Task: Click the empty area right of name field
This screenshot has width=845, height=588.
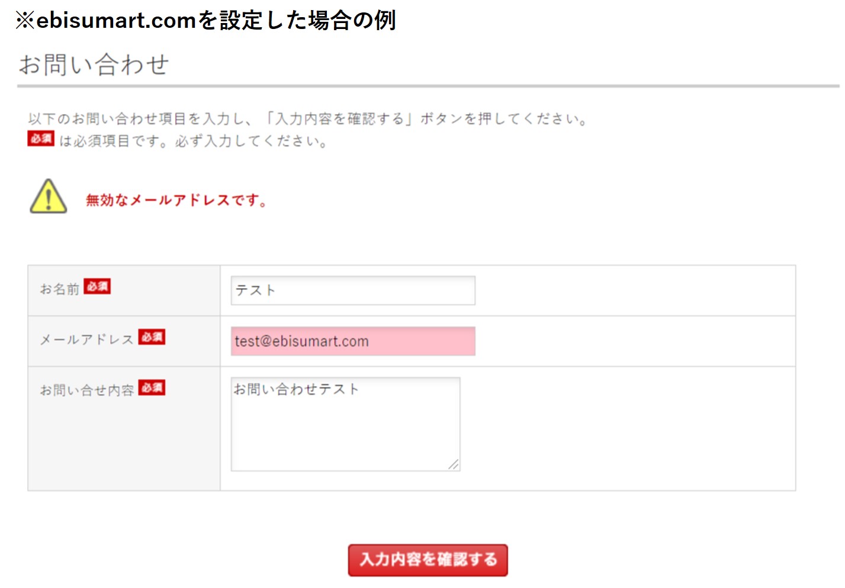Action: (635, 290)
